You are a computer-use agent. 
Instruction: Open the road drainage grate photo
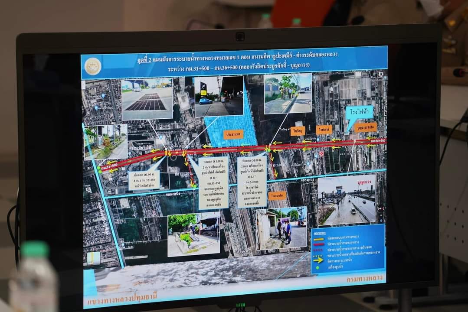tap(147, 99)
